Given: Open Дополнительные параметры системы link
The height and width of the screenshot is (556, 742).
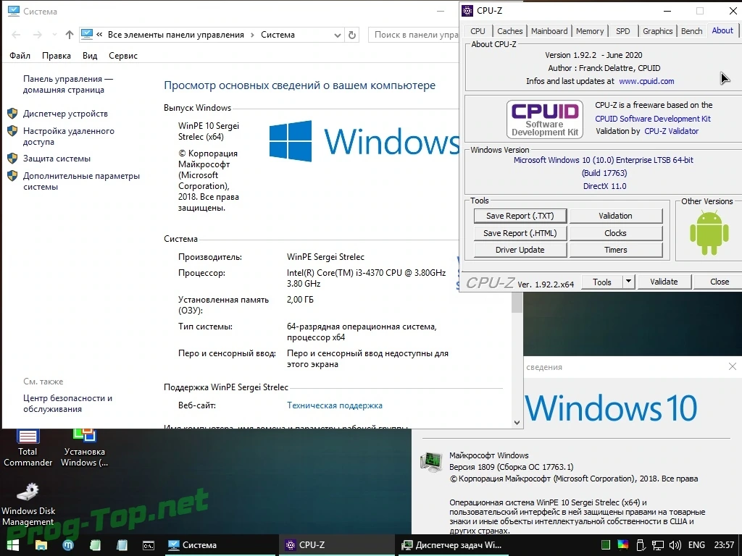Looking at the screenshot, I should 81,181.
